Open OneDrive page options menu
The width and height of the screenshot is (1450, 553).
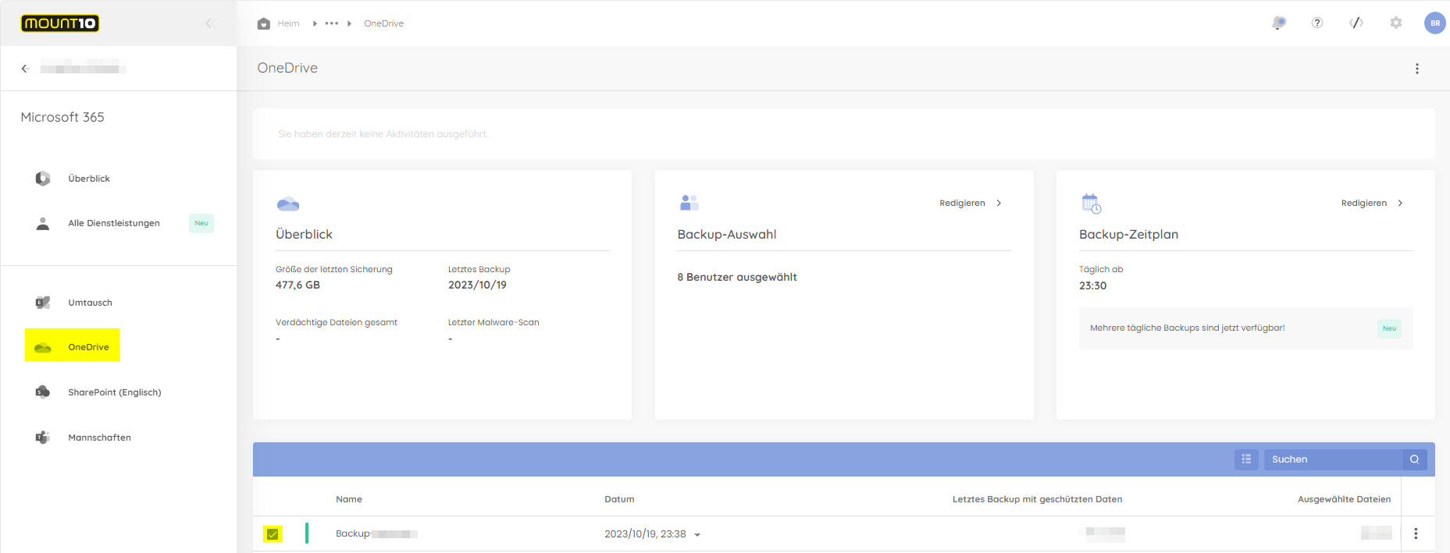click(1416, 69)
